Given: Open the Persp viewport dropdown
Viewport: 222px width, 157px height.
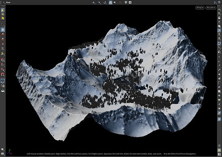Looking at the screenshot, I should tap(200, 8).
